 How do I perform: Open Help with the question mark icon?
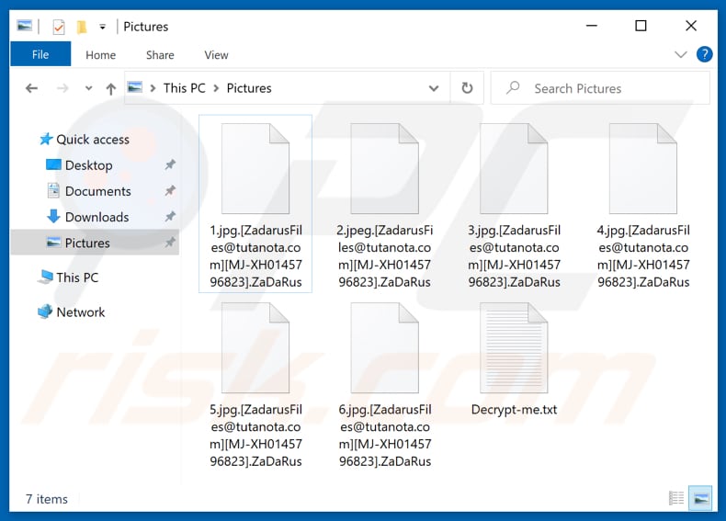pos(704,54)
